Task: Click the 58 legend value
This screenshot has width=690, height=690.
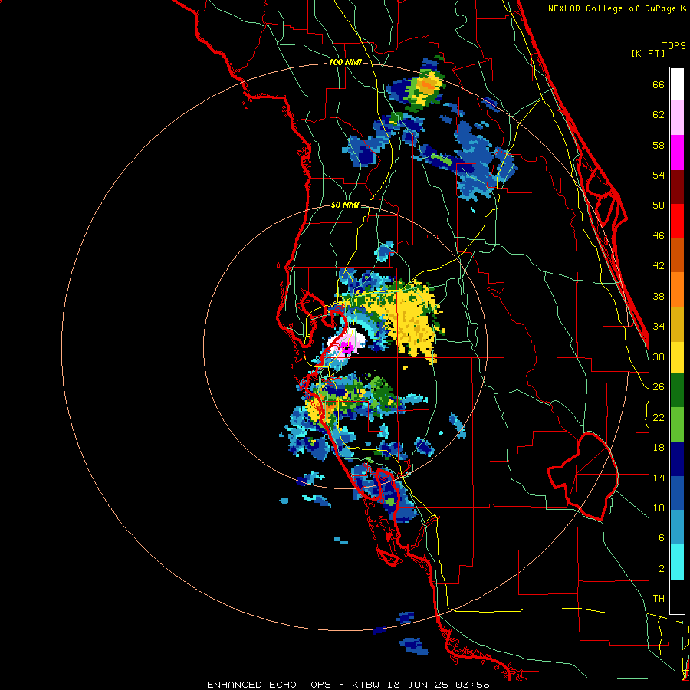Action: click(659, 145)
